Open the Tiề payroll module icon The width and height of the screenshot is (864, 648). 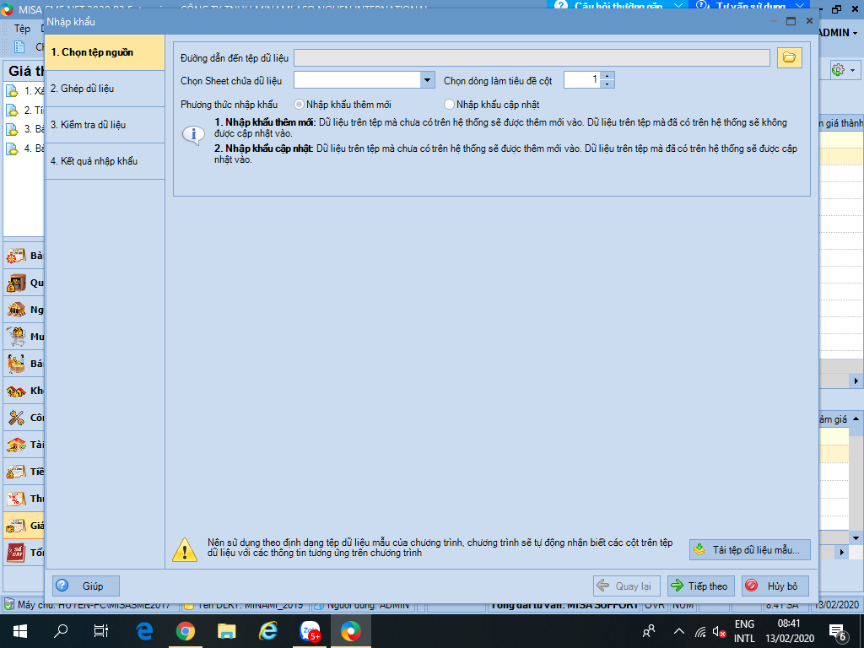click(17, 472)
